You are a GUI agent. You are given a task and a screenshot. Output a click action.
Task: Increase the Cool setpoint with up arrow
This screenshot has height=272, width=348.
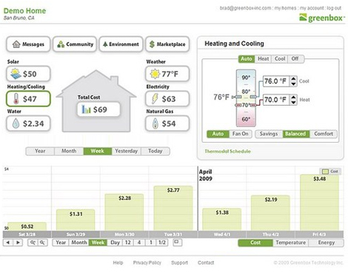pyautogui.click(x=293, y=79)
